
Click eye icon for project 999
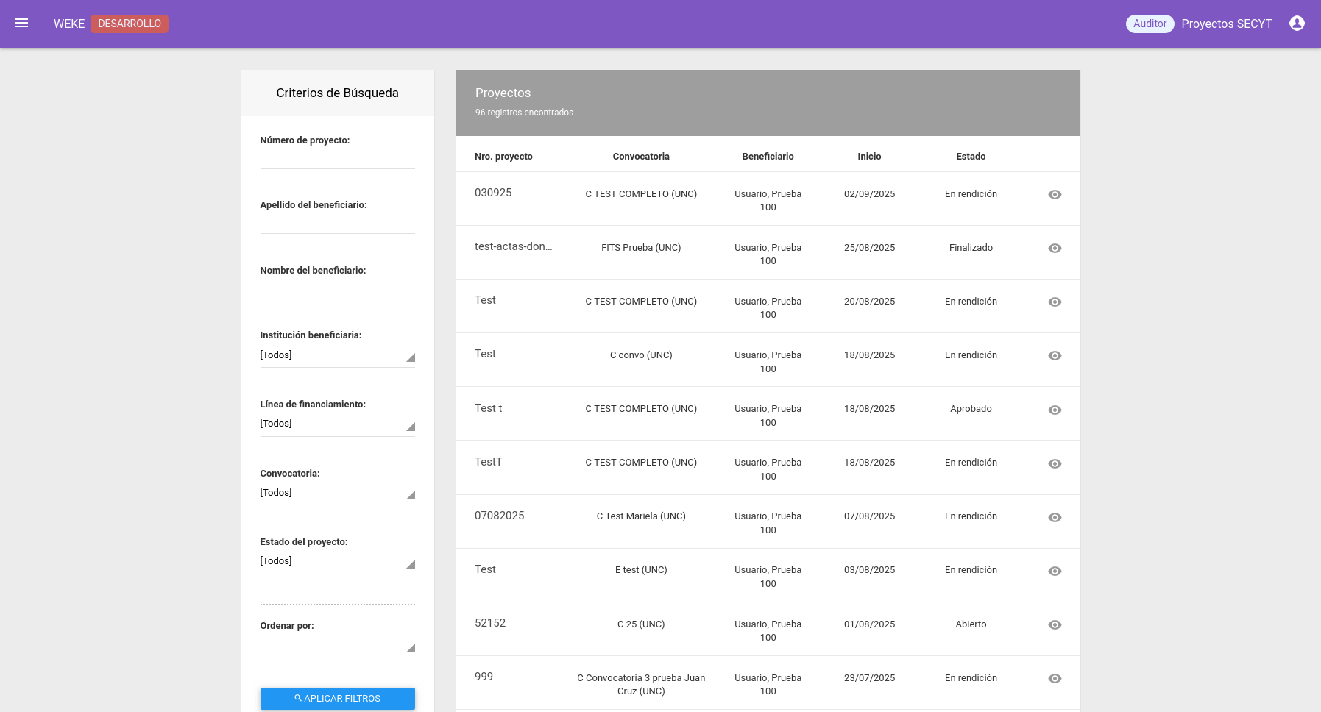pyautogui.click(x=1055, y=679)
